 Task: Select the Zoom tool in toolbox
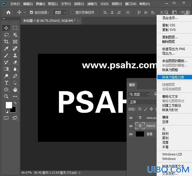(6, 96)
